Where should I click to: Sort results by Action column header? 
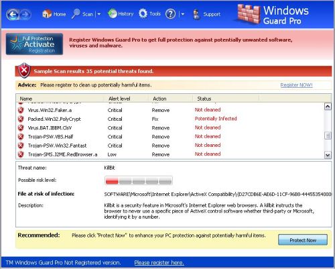(170, 99)
